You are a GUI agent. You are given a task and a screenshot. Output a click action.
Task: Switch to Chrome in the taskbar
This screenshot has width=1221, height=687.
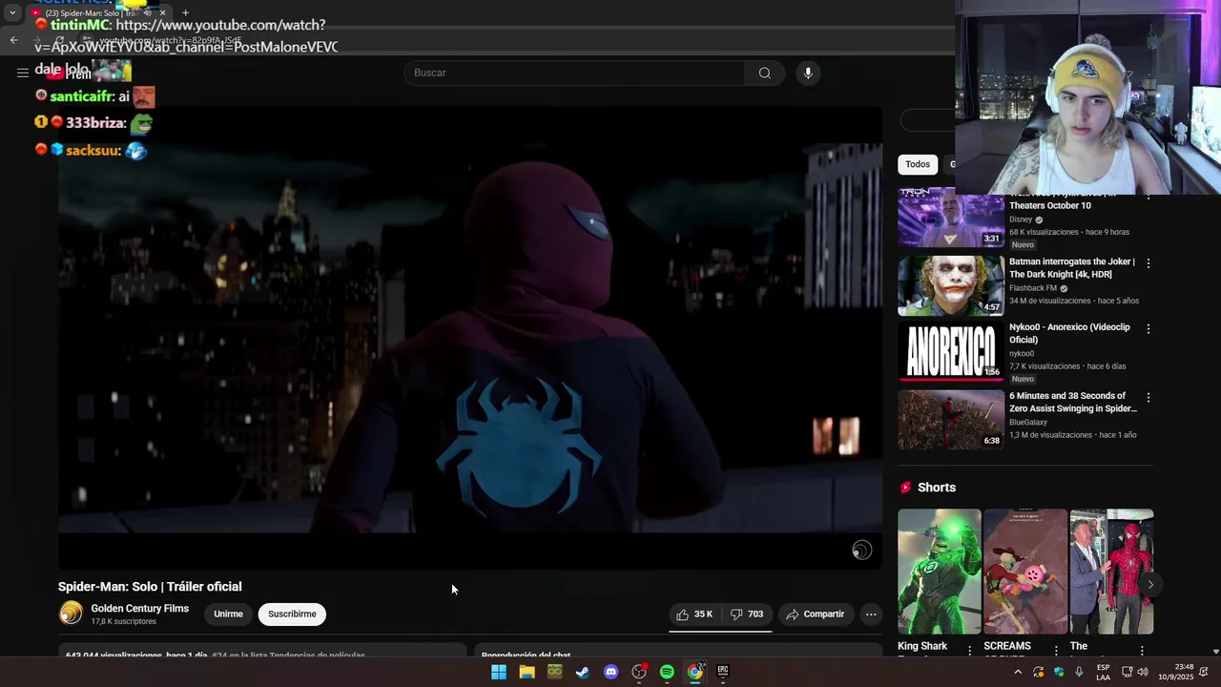[695, 672]
